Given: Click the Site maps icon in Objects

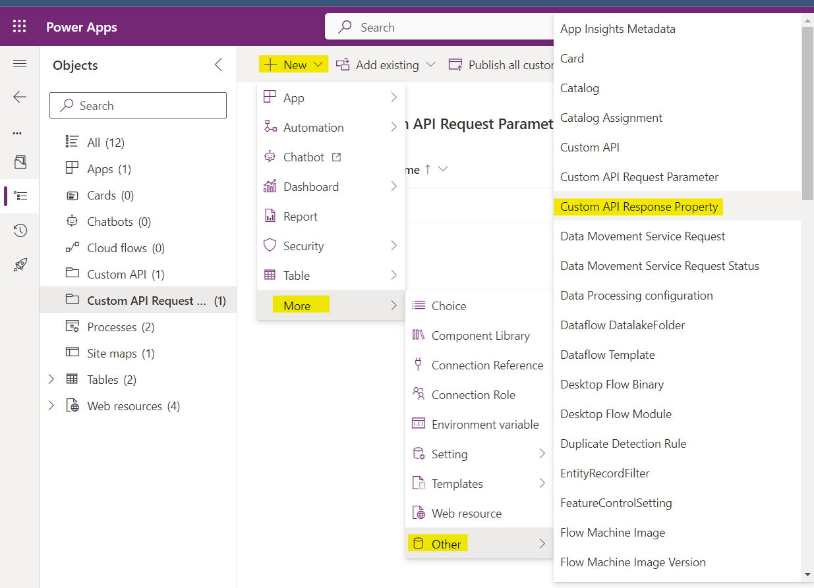Looking at the screenshot, I should 73,353.
